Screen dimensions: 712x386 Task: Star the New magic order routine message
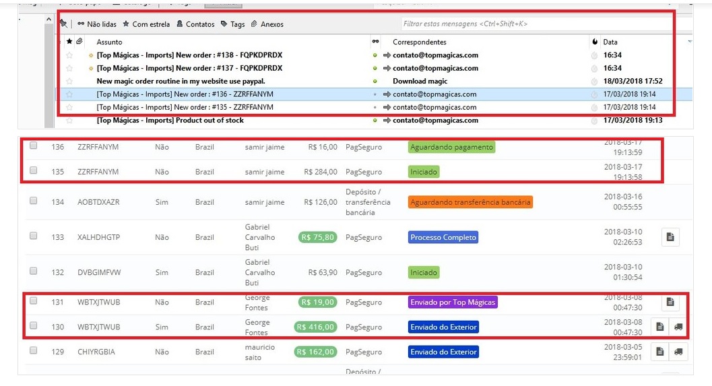[69, 82]
